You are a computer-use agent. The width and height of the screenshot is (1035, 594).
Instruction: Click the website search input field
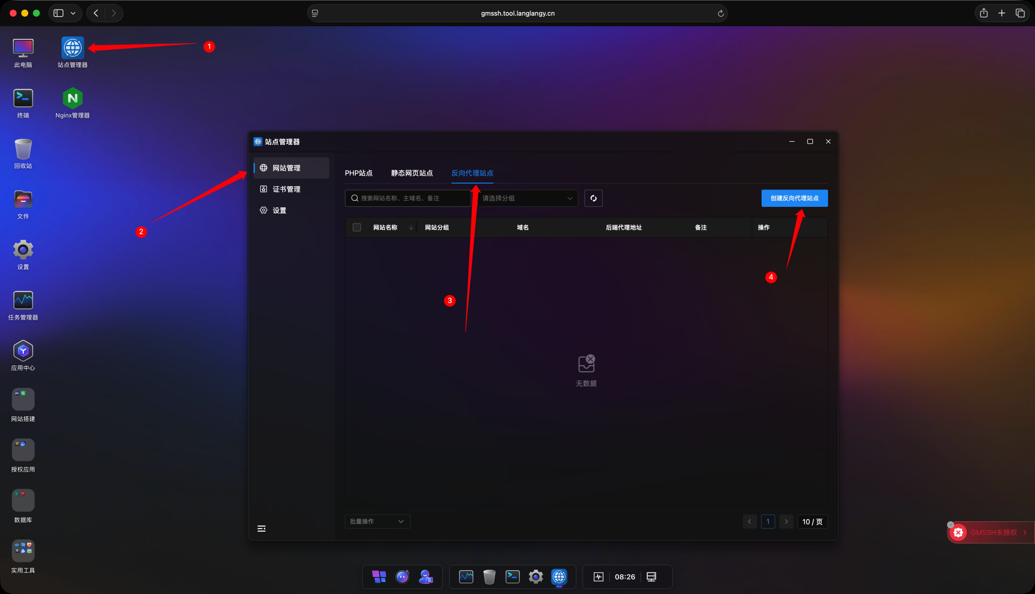tap(408, 198)
